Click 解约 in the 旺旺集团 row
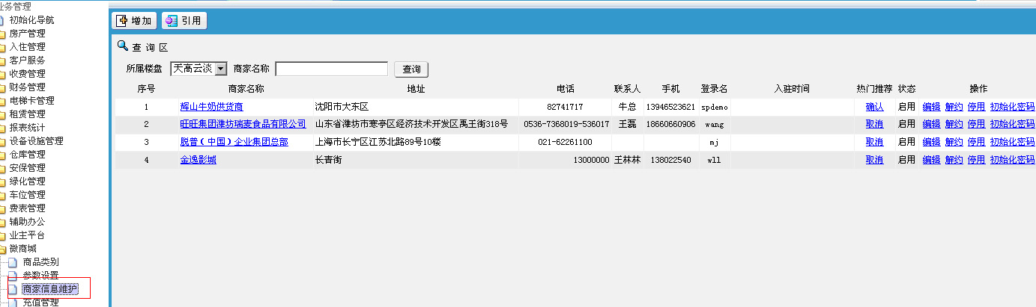1036x307 pixels. point(954,124)
